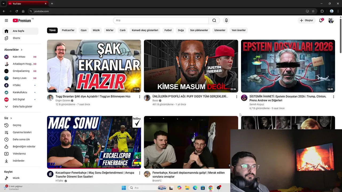This screenshot has height=192, width=342.
Task: Select the Yeni öneriler chip
Action: [239, 30]
